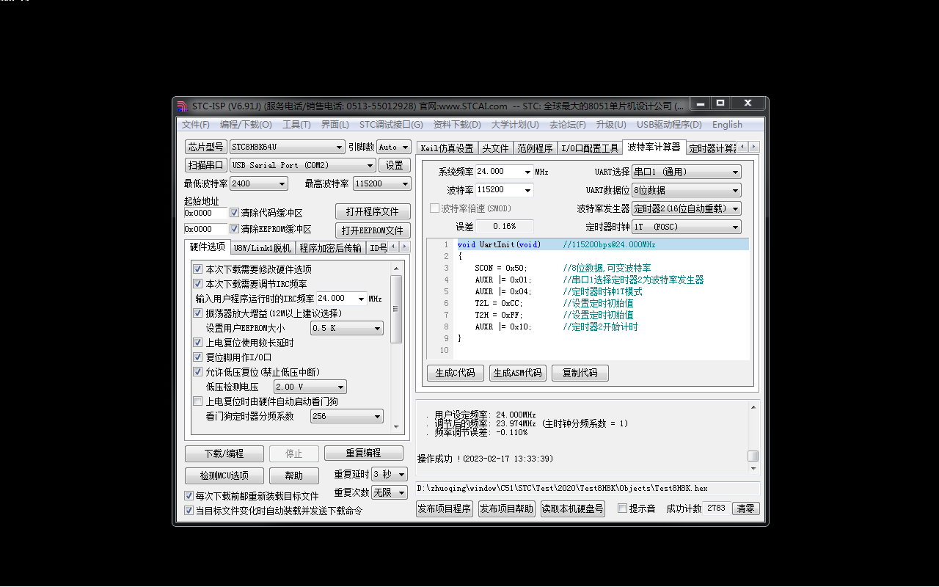Open 波特率 115200 dropdown in calculator
The image size is (939, 587).
[x=527, y=190]
